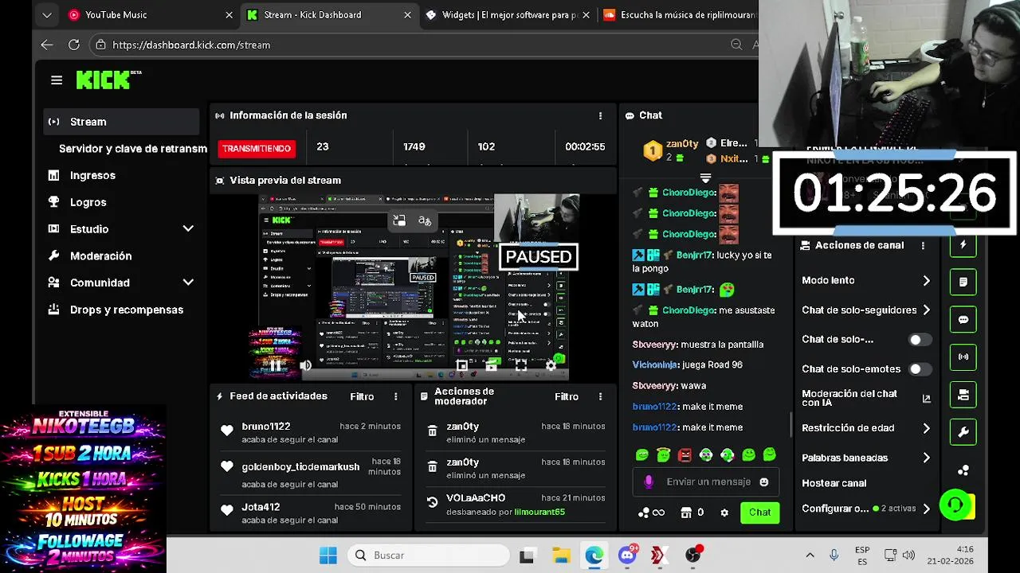Open the Windows Start button

tap(328, 555)
